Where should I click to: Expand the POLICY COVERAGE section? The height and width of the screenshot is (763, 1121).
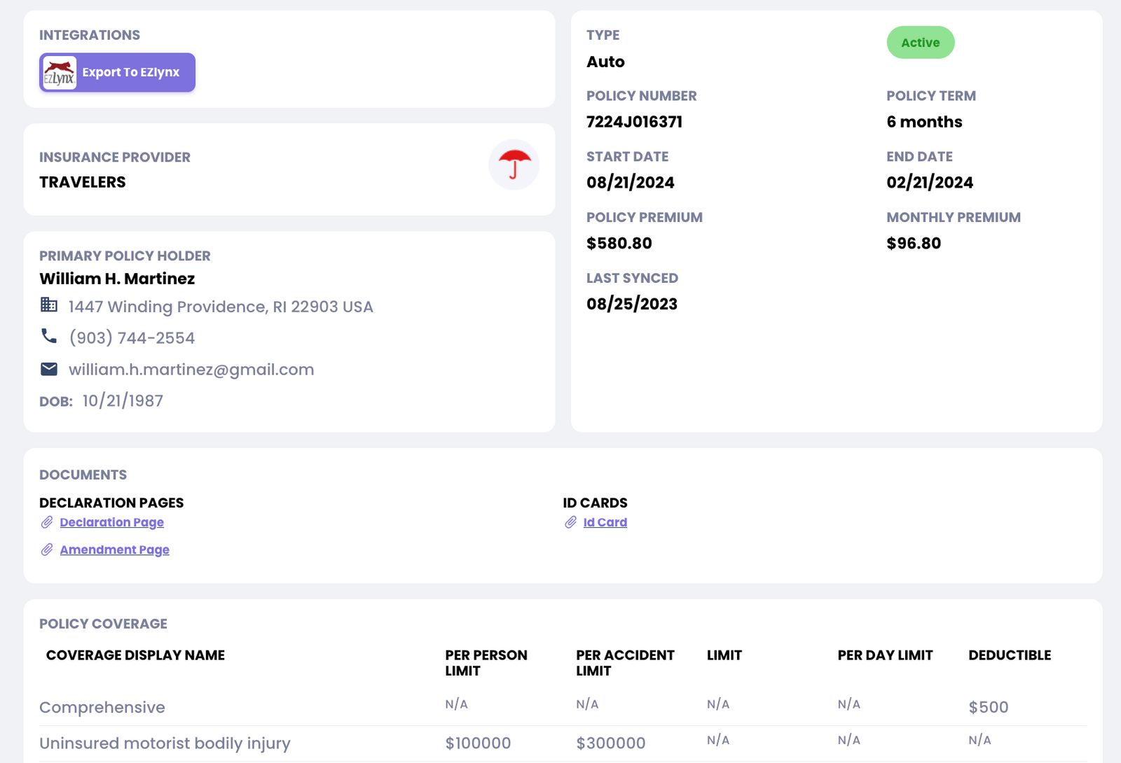tap(103, 623)
